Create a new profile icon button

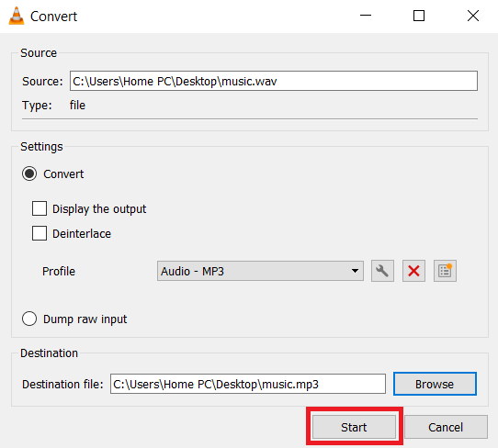(445, 271)
